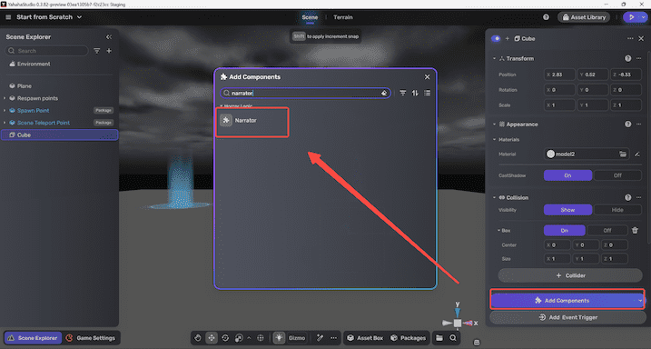
Task: Click the help icon in top bar
Action: point(546,17)
